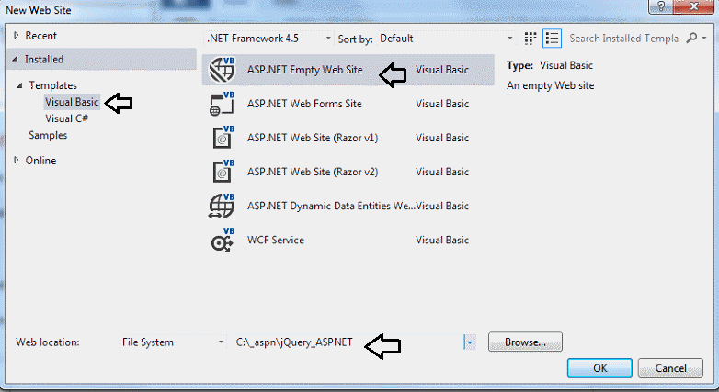Click the Browse... button
The width and height of the screenshot is (719, 392).
525,342
